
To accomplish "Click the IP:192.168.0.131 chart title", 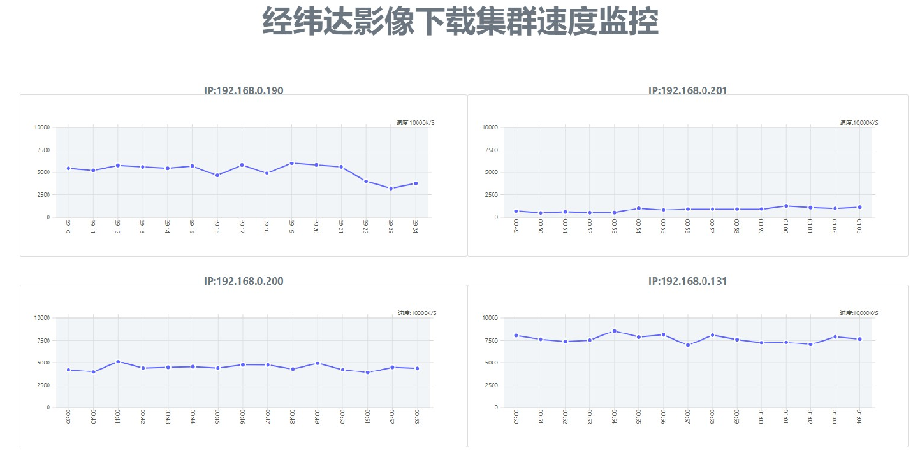I will point(687,281).
